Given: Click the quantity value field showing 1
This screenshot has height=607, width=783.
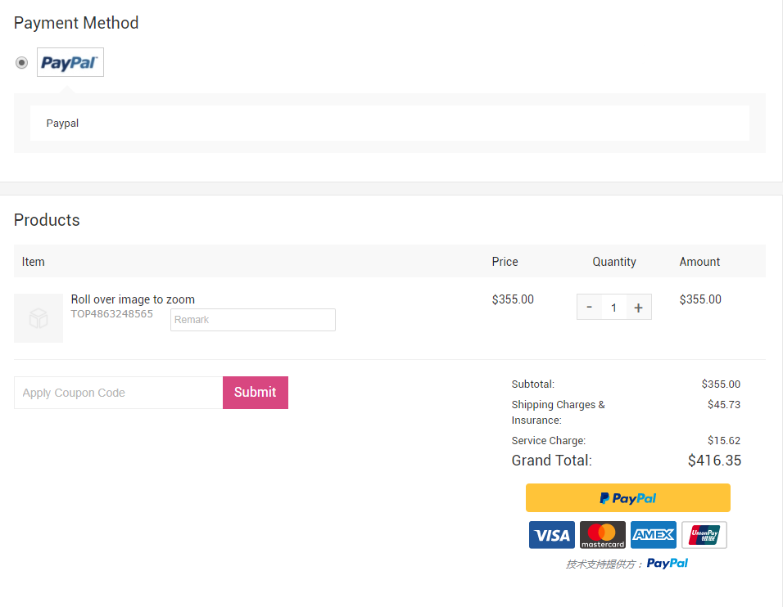Looking at the screenshot, I should click(x=613, y=308).
